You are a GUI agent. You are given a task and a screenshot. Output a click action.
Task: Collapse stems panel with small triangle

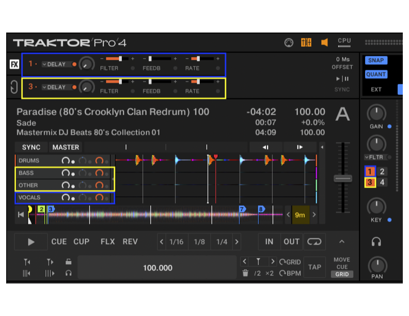click(x=322, y=147)
